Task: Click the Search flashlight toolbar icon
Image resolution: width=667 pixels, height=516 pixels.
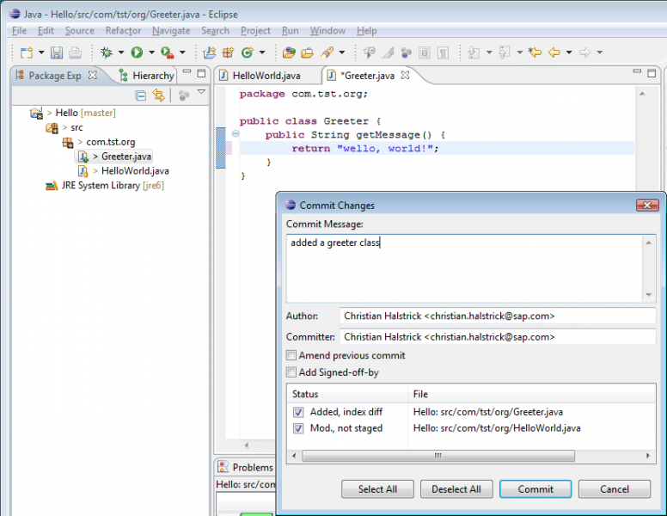Action: point(327,52)
